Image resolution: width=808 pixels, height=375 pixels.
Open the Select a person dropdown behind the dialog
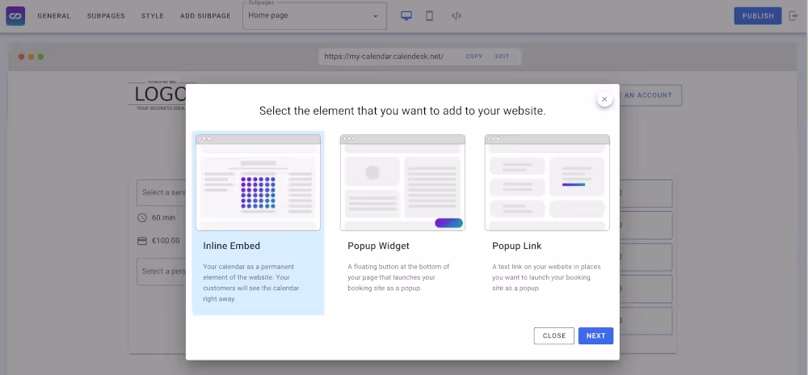[162, 272]
